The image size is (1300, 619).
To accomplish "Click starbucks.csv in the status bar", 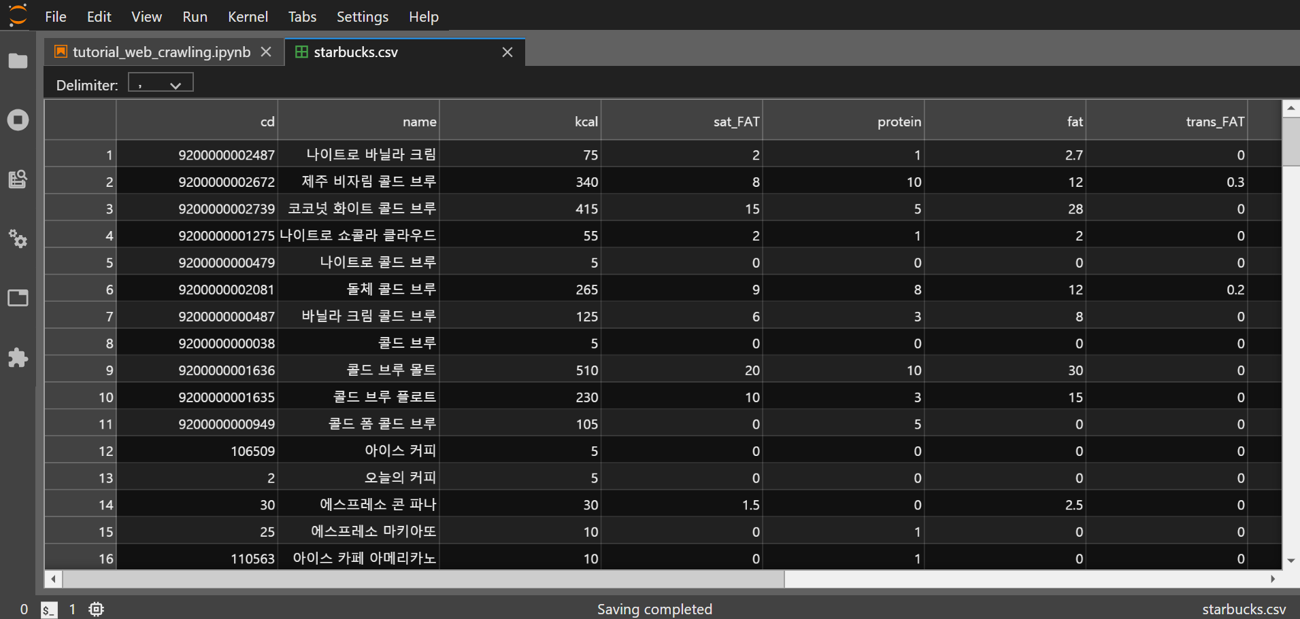I will click(1244, 609).
